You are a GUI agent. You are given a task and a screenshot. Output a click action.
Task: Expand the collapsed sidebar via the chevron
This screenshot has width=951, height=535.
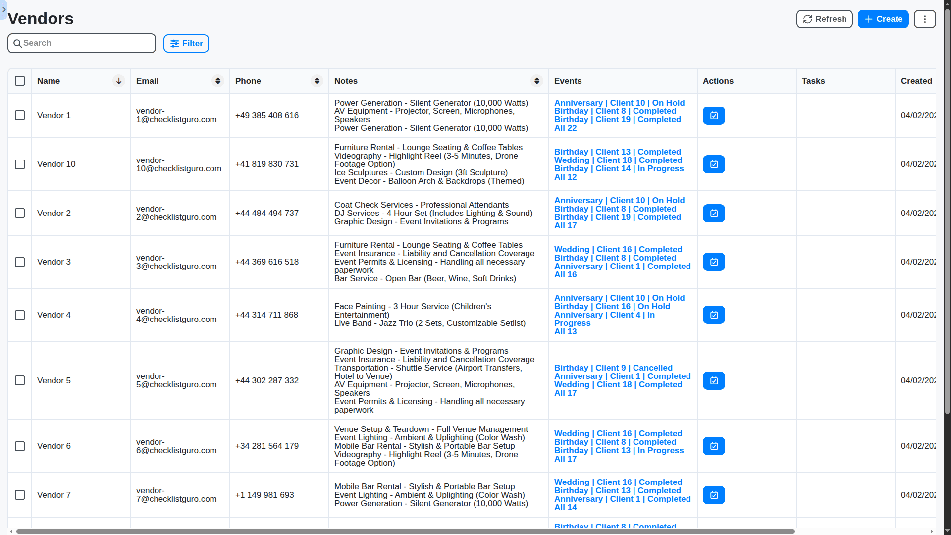tap(3, 10)
